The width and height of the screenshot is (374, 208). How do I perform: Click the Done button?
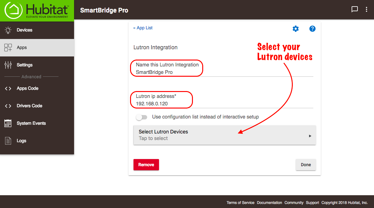click(306, 165)
